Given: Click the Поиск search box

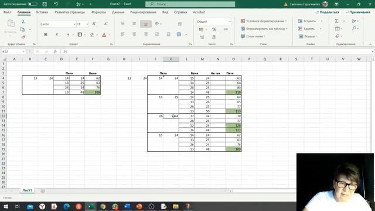Looking at the screenshot, I should 190,4.
